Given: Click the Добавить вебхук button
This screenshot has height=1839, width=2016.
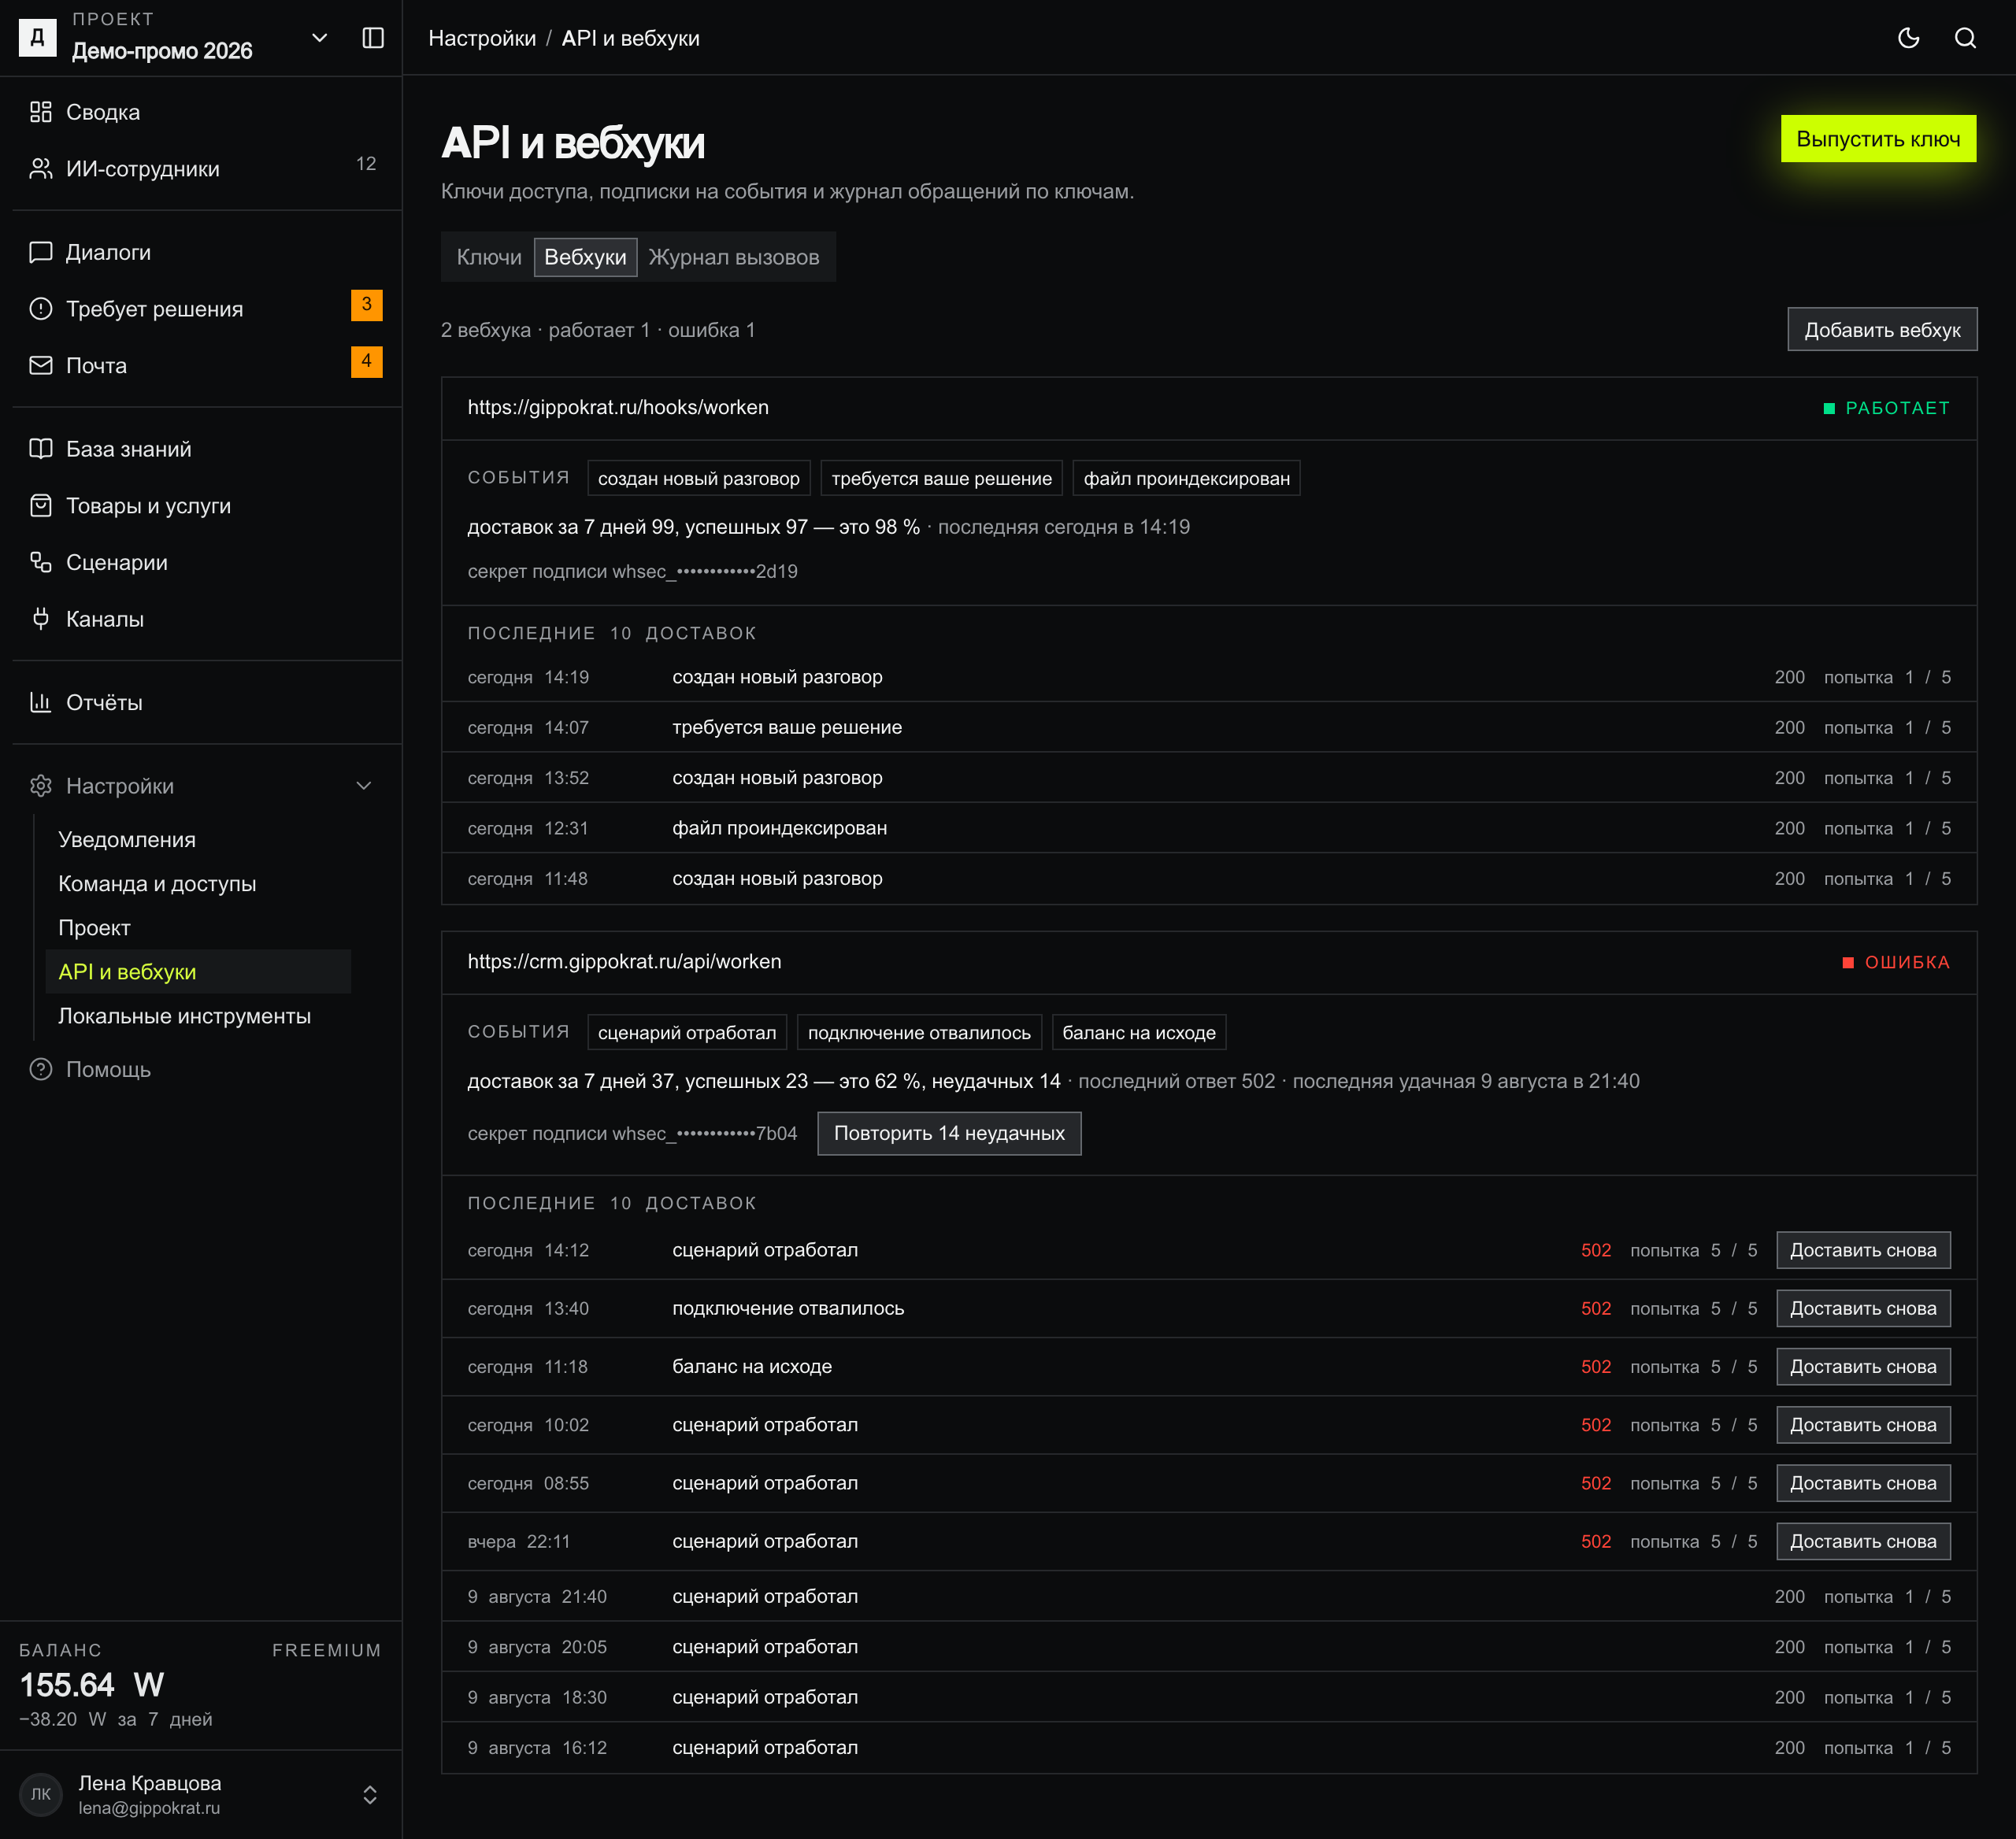Looking at the screenshot, I should click(x=1882, y=330).
